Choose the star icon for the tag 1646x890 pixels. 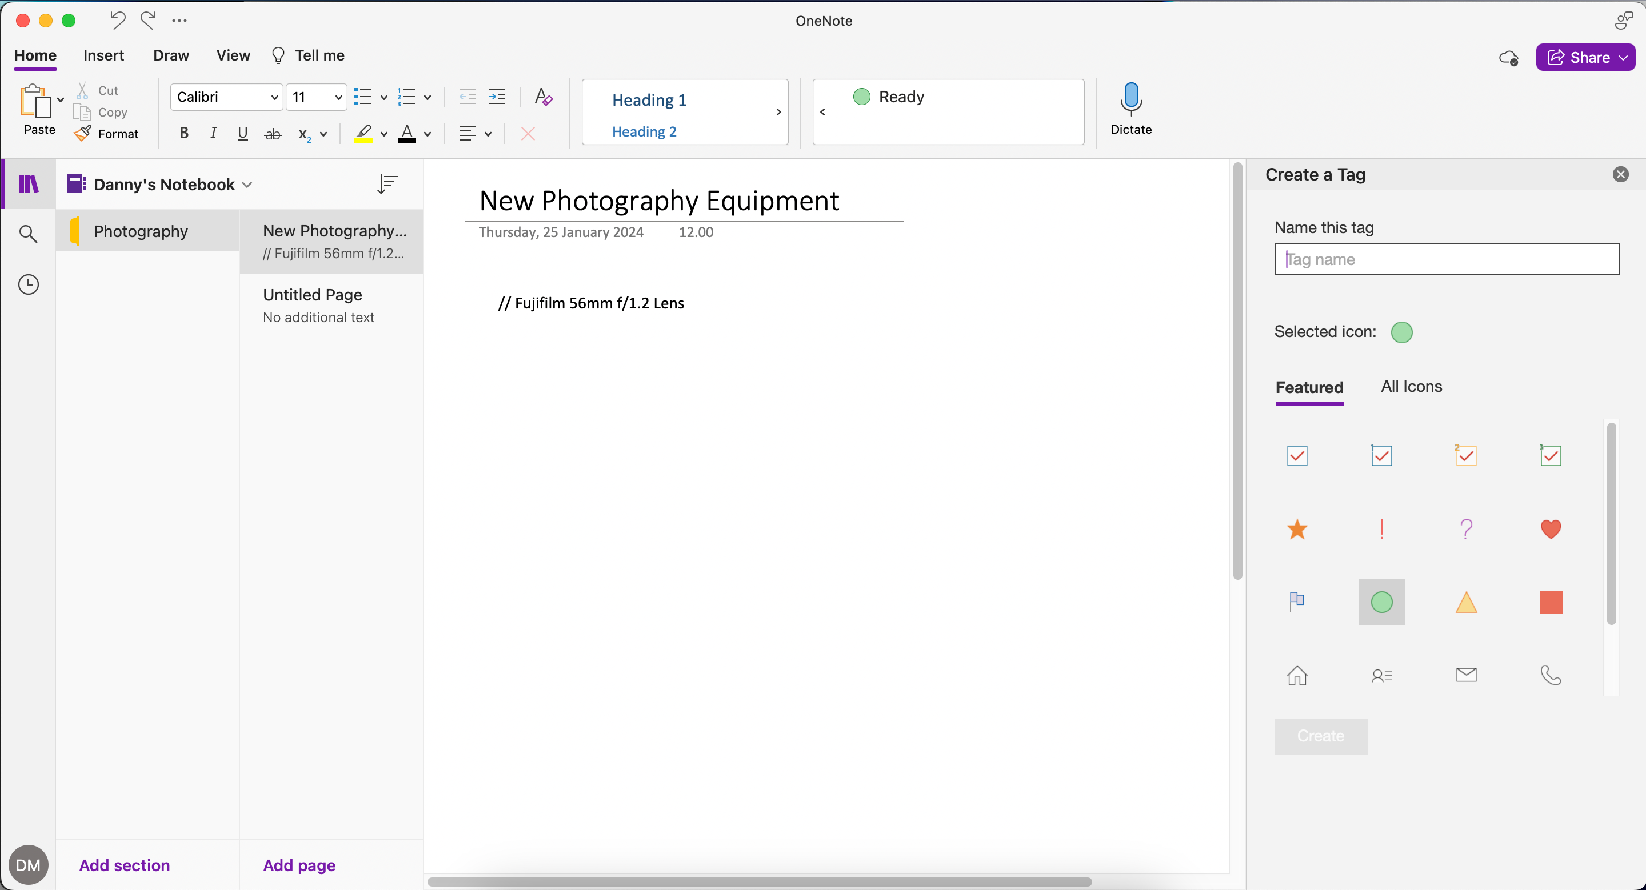click(x=1297, y=530)
